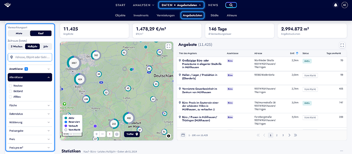Switch to the Objekte tab

(x=120, y=15)
